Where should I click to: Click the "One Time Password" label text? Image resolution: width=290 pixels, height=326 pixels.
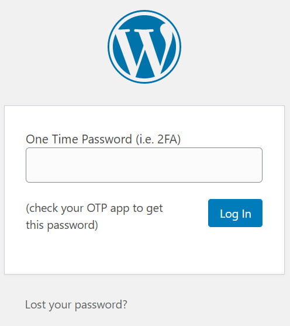pyautogui.click(x=79, y=139)
